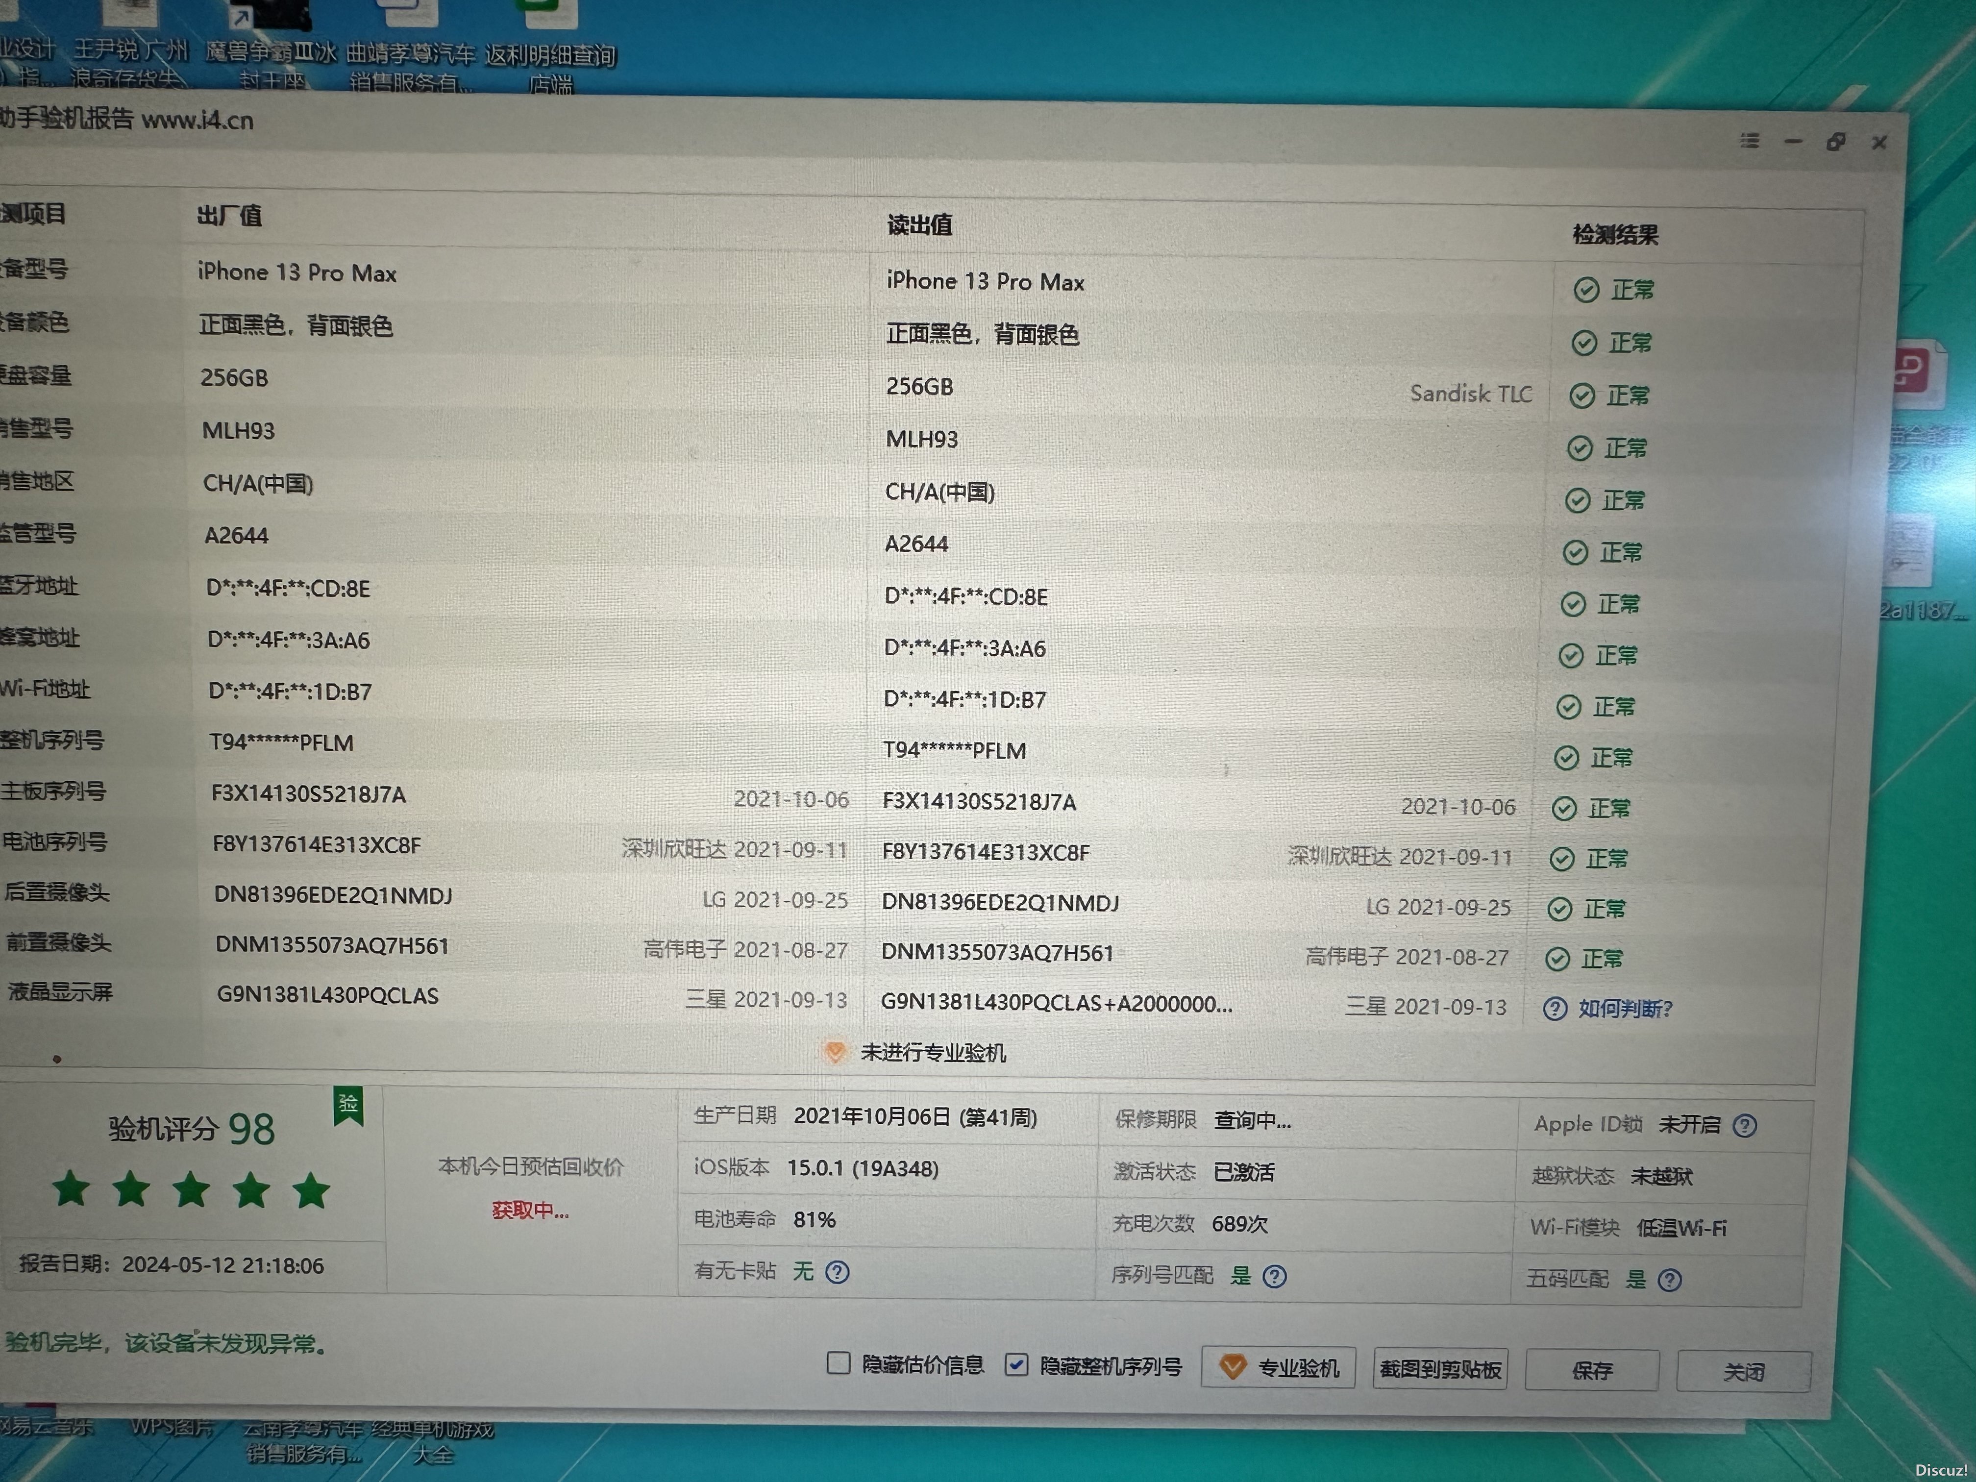This screenshot has width=1976, height=1482.
Task: Click the 保修期限 查询中... value
Action: tap(1252, 1120)
